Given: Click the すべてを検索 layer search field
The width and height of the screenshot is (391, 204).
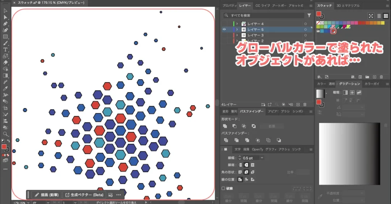Looking at the screenshot, I should coord(264,15).
